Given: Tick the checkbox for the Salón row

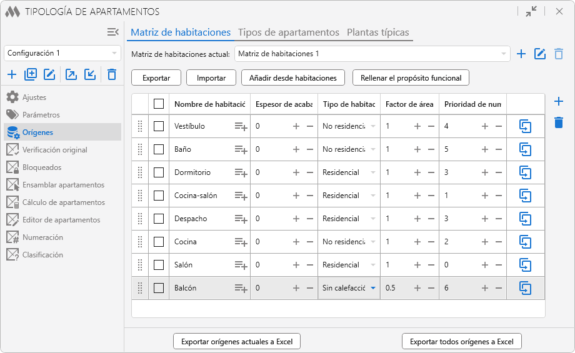Looking at the screenshot, I should [159, 265].
